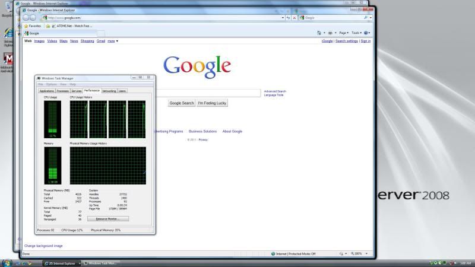Click the iGoogle link
The height and width of the screenshot is (267, 475).
327,41
